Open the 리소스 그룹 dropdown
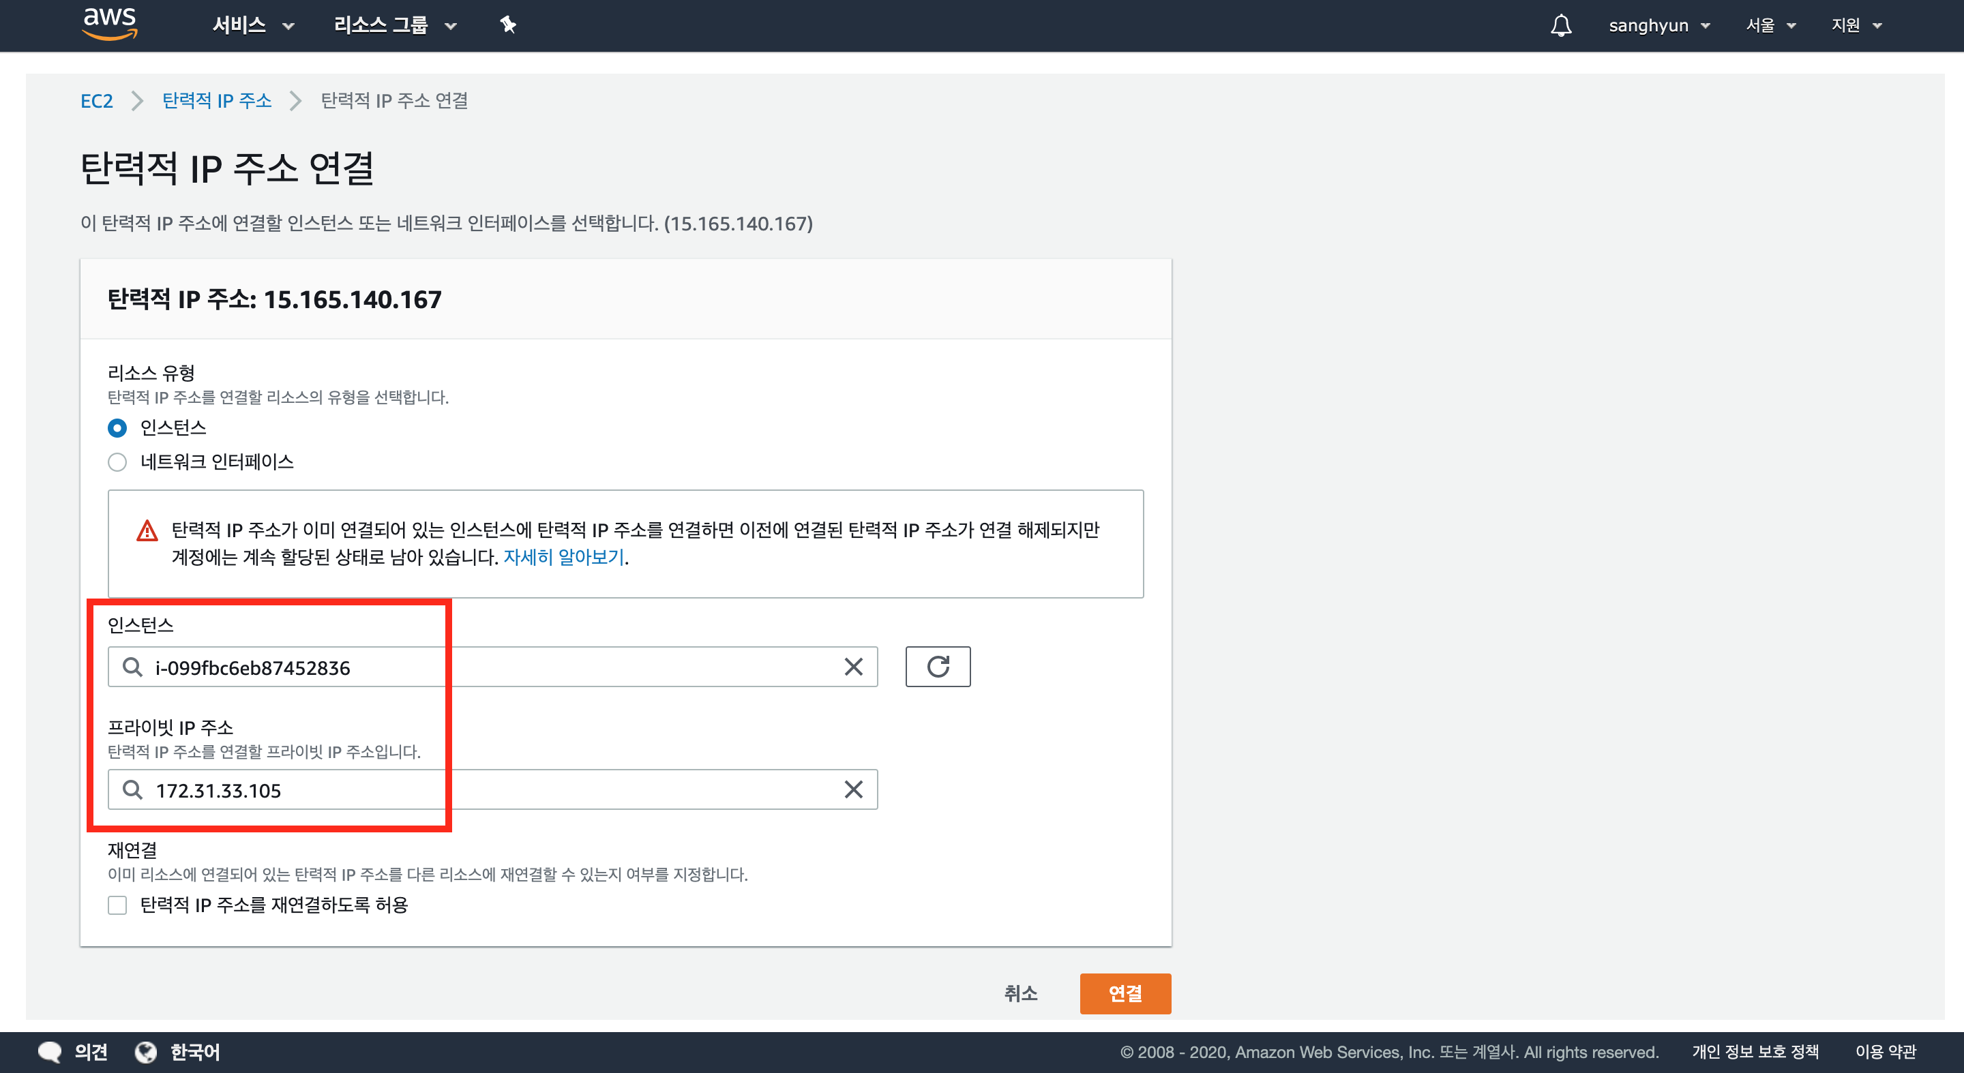This screenshot has width=1964, height=1073. click(394, 25)
